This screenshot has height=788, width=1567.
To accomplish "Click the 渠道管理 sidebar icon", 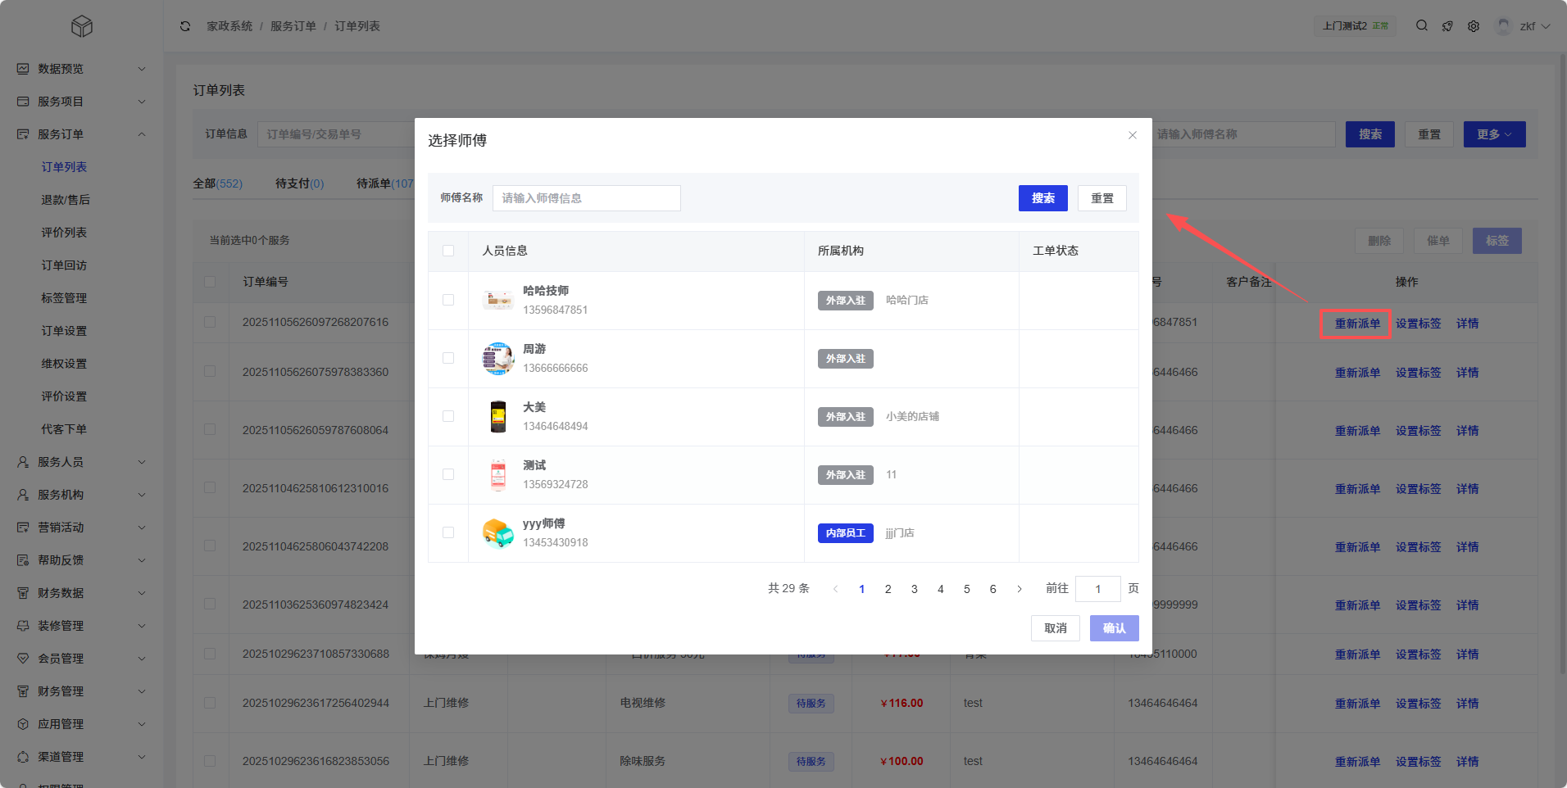I will tap(23, 757).
